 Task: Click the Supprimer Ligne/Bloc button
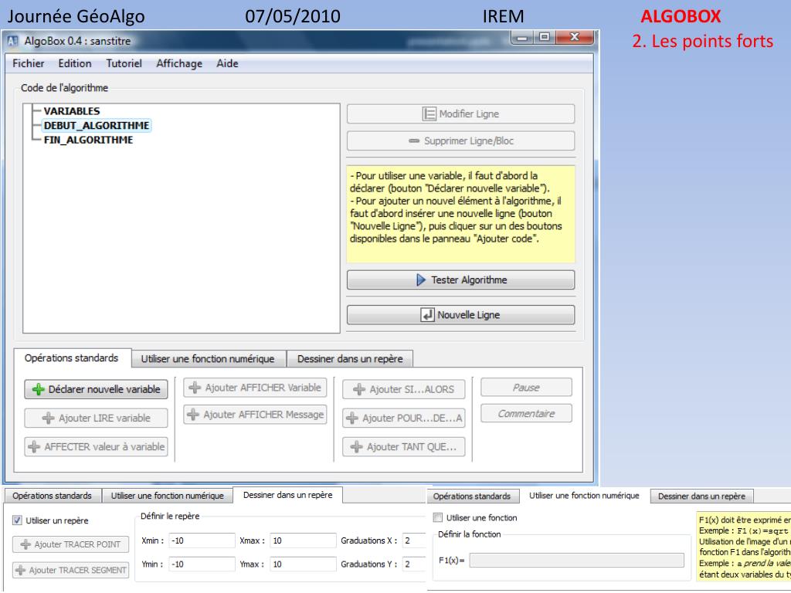(x=460, y=141)
